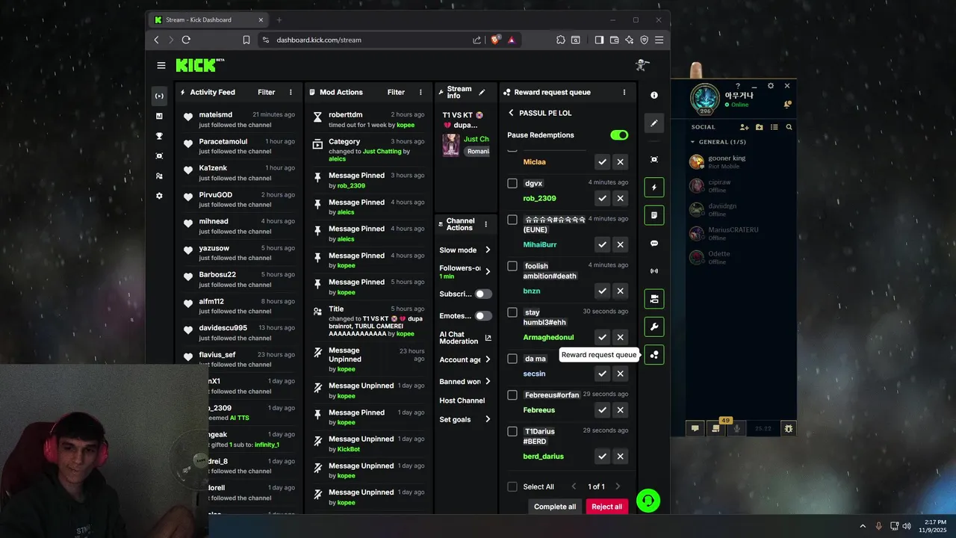Reject the Febreeus reward request
This screenshot has height=538, width=956.
[620, 409]
